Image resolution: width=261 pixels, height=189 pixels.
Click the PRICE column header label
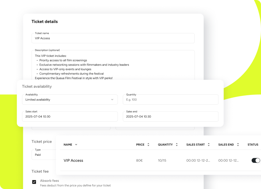[x=140, y=144]
